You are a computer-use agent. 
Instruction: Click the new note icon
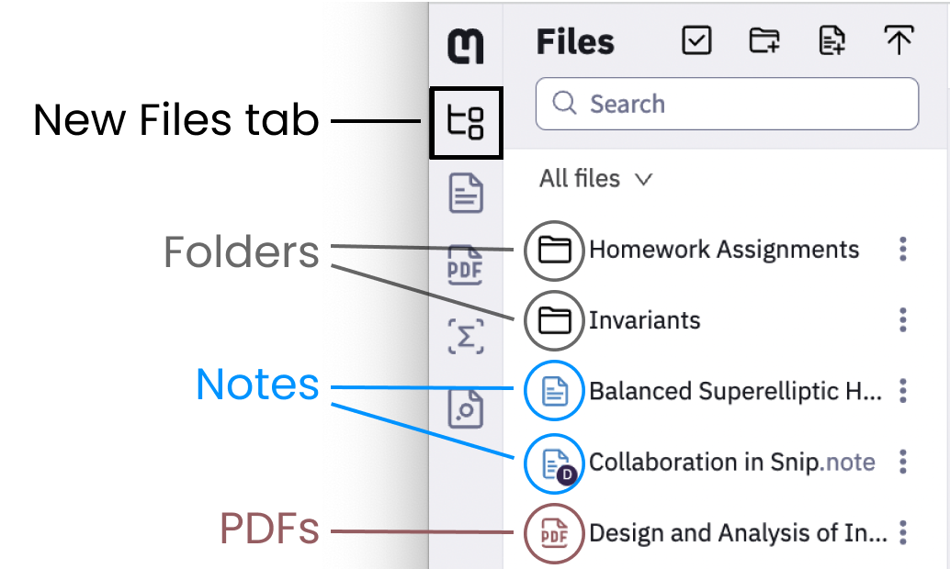[x=831, y=41]
